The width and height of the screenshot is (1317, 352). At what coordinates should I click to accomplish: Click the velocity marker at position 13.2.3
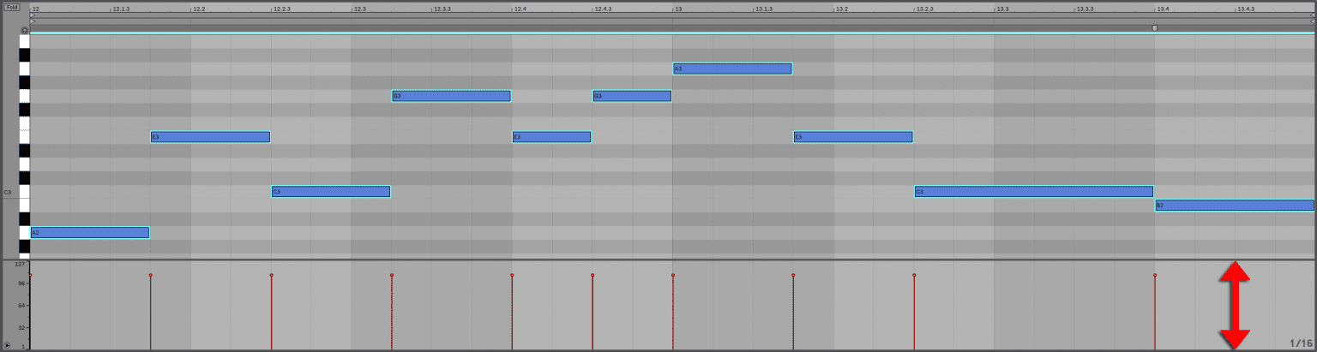[914, 275]
